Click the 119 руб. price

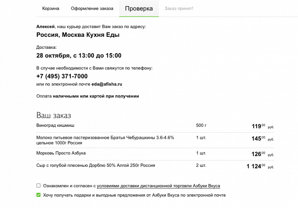coord(263,126)
